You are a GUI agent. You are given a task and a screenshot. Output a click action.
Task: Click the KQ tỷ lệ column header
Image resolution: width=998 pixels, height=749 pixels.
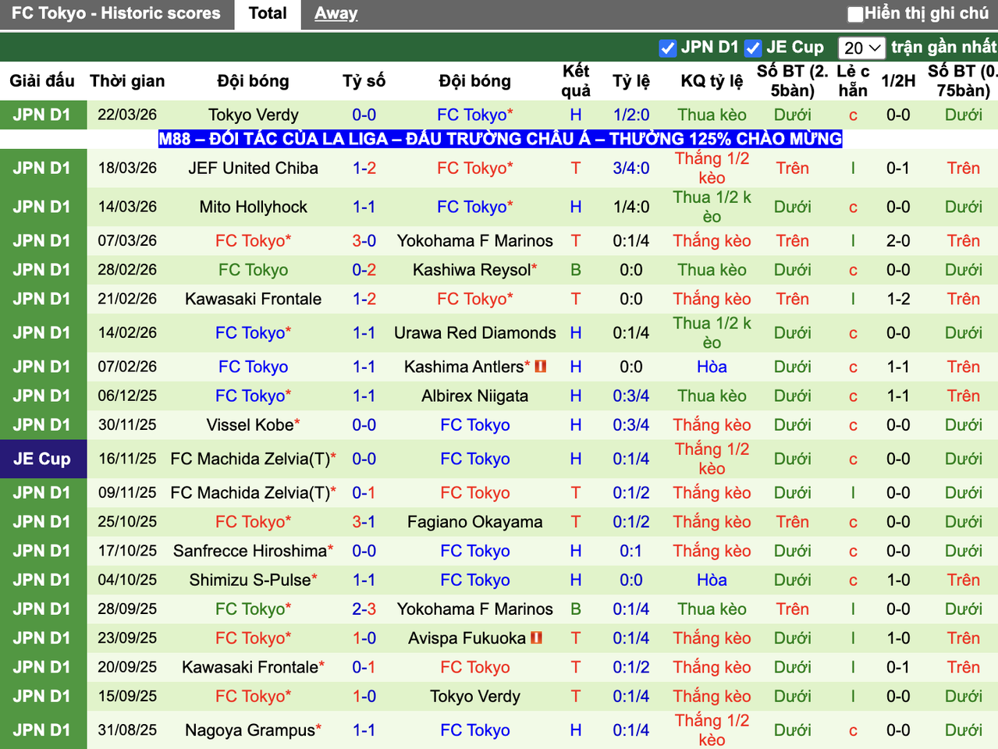point(712,80)
